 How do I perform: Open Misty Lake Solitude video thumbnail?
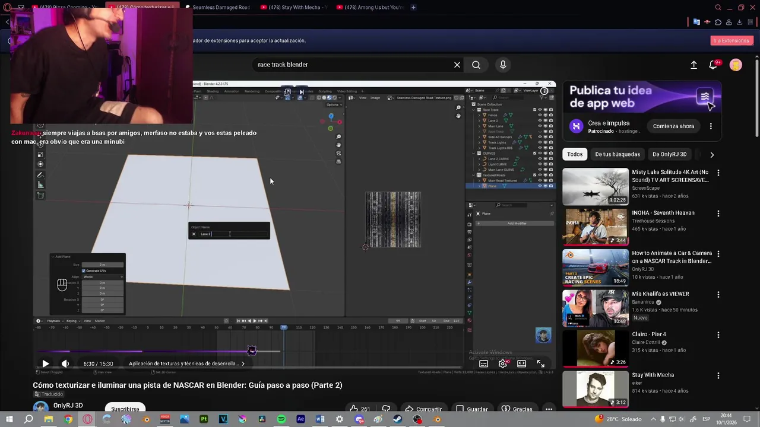(596, 187)
